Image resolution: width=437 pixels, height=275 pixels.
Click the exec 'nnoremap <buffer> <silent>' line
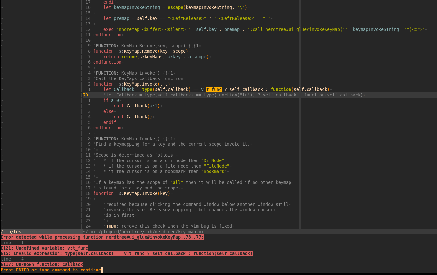pyautogui.click(x=265, y=29)
